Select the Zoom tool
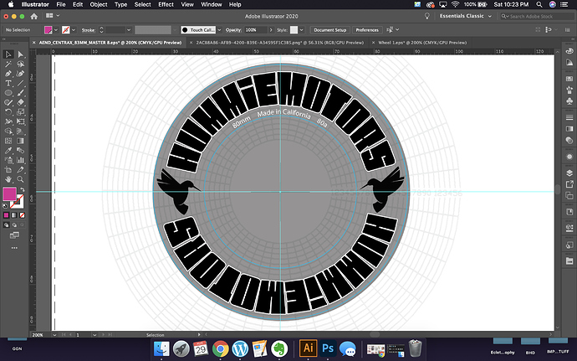 pos(21,179)
